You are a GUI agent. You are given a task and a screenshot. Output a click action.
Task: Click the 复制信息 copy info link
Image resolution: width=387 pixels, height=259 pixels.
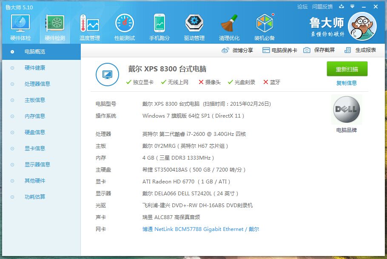347,83
